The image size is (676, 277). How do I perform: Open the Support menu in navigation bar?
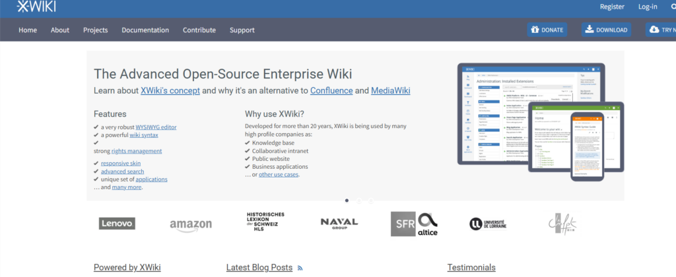242,30
